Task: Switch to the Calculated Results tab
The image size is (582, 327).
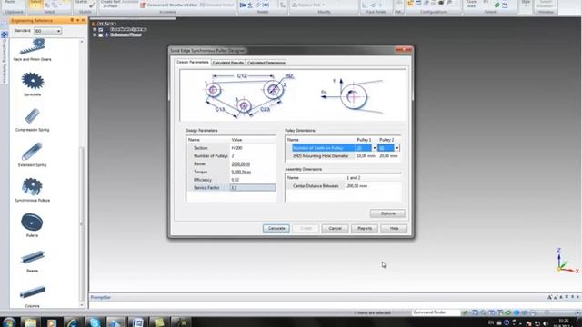Action: click(228, 63)
